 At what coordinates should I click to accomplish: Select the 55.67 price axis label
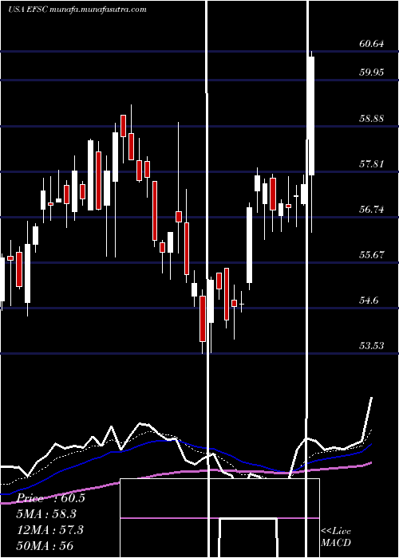(372, 255)
